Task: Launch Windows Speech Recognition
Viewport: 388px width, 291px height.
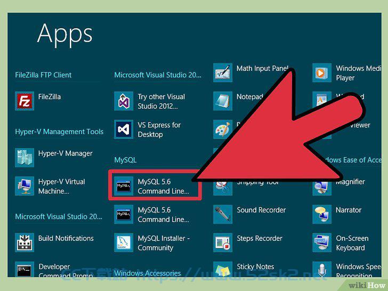Action: (347, 270)
